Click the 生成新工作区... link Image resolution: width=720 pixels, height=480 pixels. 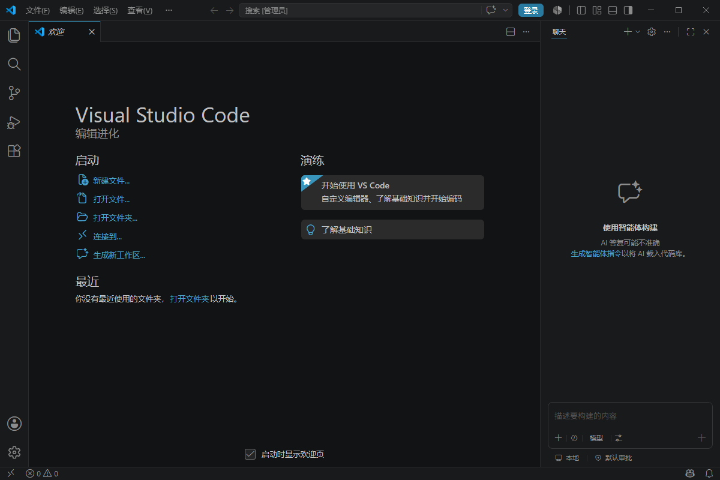coord(119,255)
